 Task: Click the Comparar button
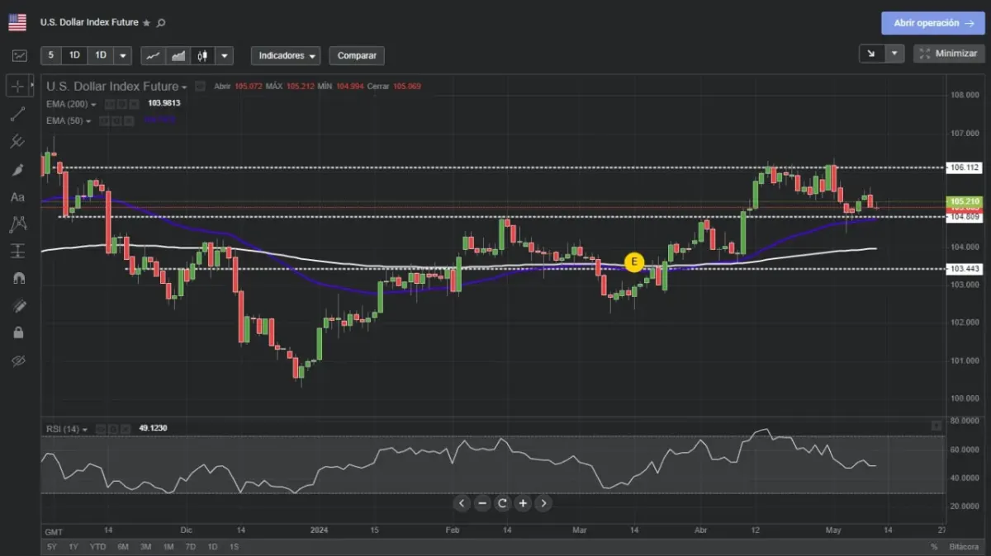pyautogui.click(x=357, y=56)
